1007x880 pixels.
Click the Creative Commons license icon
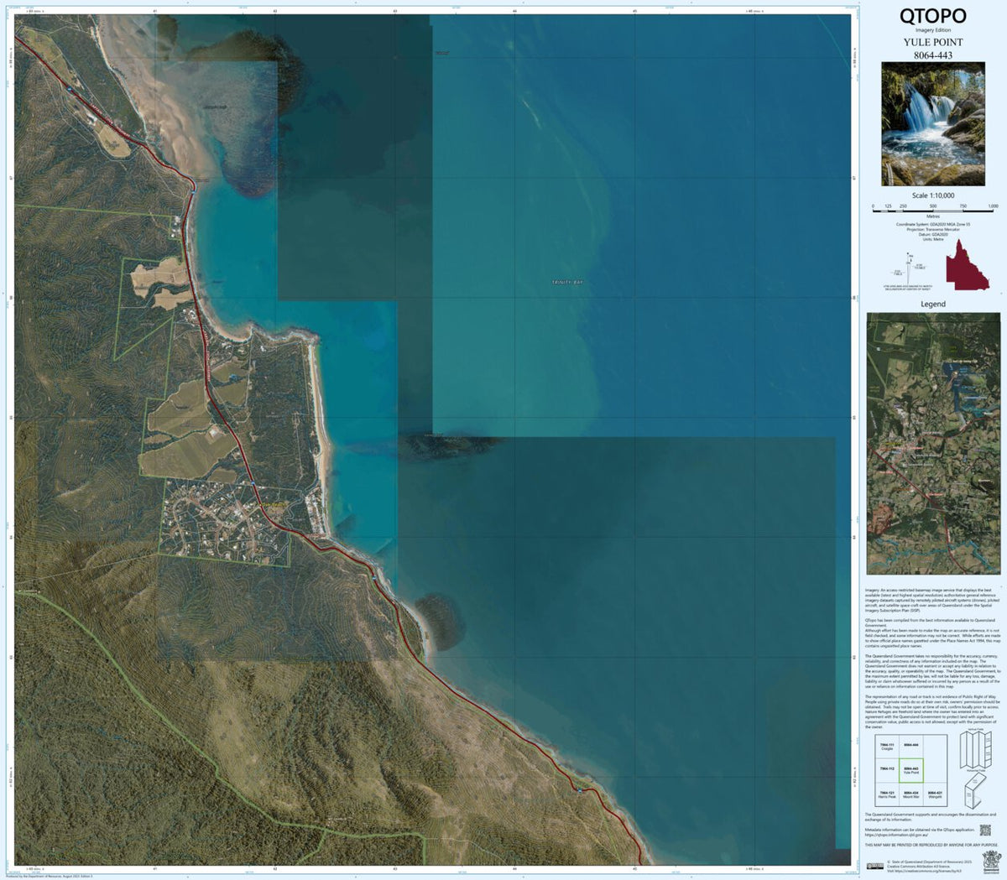click(x=876, y=865)
